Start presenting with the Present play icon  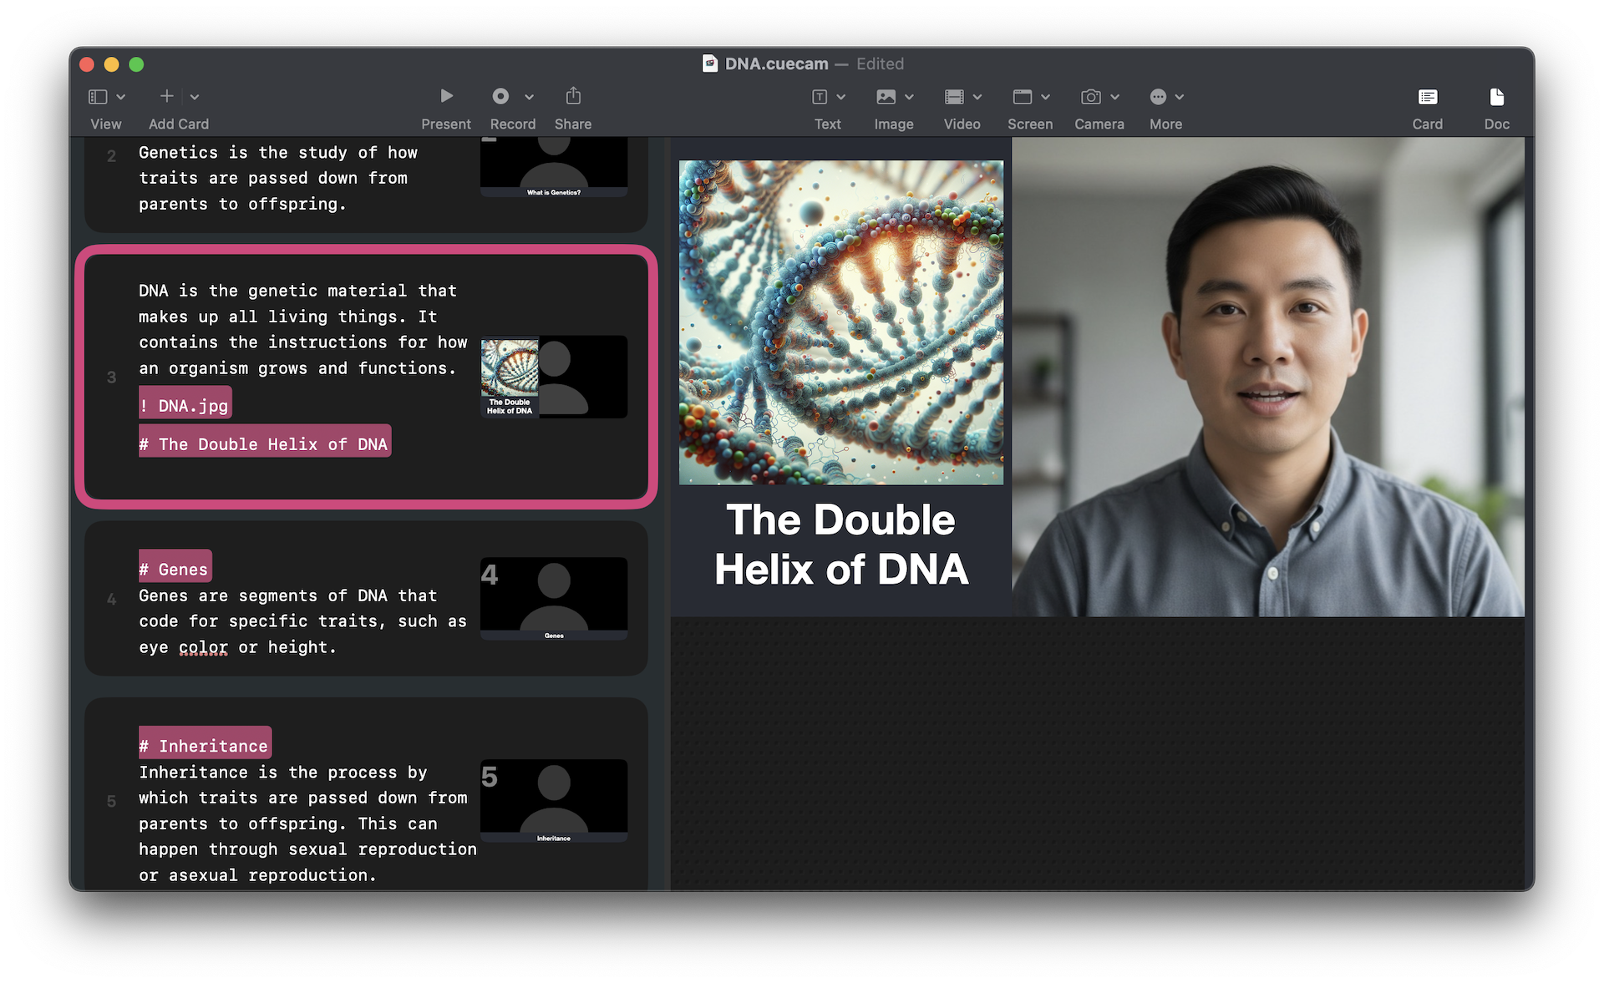click(446, 96)
